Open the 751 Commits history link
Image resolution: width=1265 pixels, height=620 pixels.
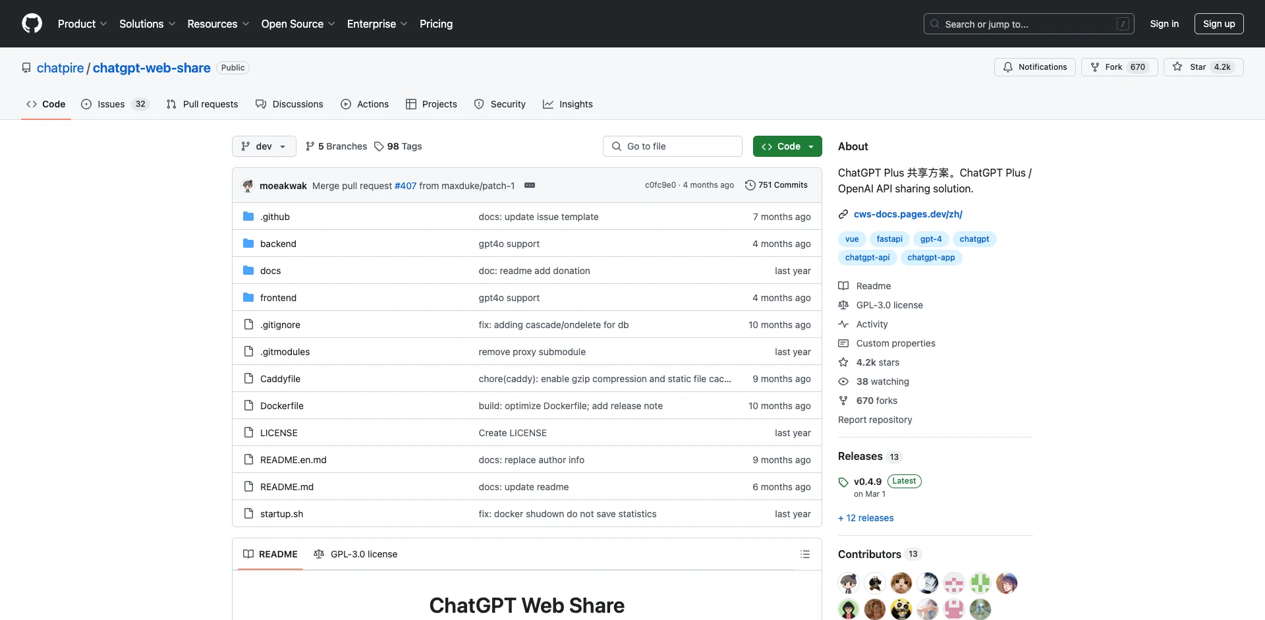[x=776, y=185]
